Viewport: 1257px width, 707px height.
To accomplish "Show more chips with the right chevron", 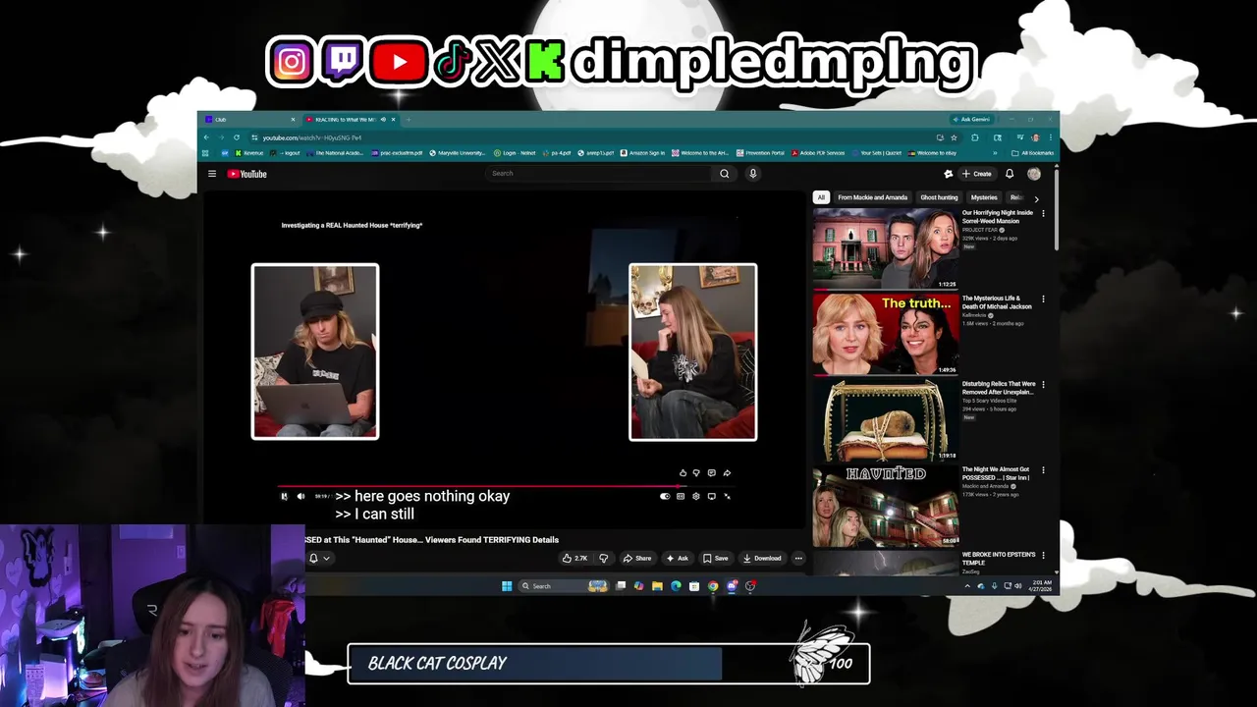I will pos(1036,198).
